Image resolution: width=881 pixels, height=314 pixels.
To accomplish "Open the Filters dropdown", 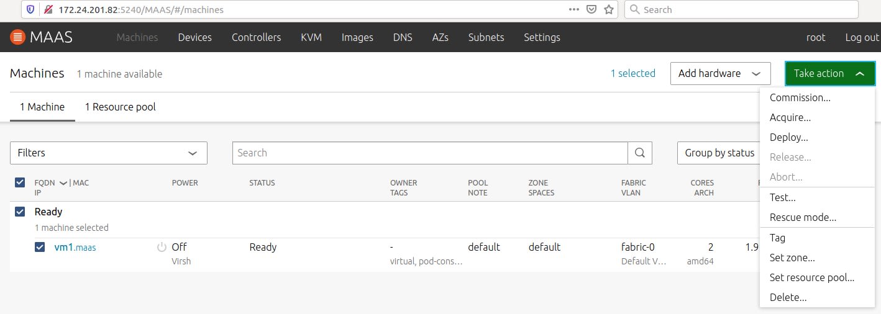I will pos(109,153).
